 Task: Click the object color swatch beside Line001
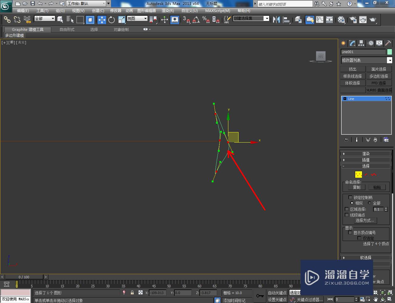pyautogui.click(x=389, y=52)
